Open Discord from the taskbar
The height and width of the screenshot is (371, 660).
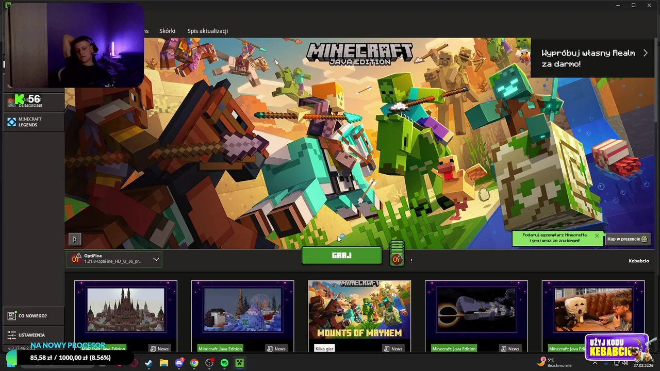(179, 363)
